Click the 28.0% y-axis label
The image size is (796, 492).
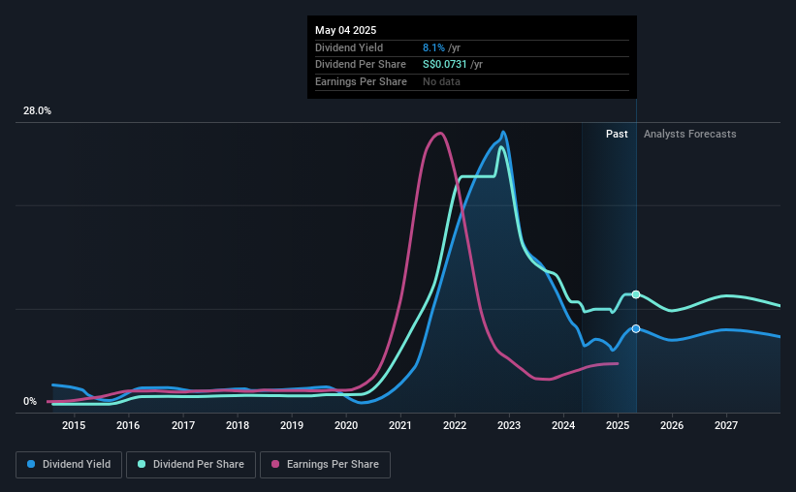click(x=37, y=111)
